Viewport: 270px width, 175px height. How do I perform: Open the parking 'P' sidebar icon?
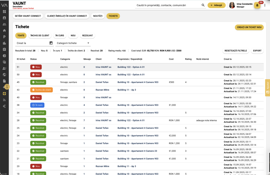(x=4, y=37)
